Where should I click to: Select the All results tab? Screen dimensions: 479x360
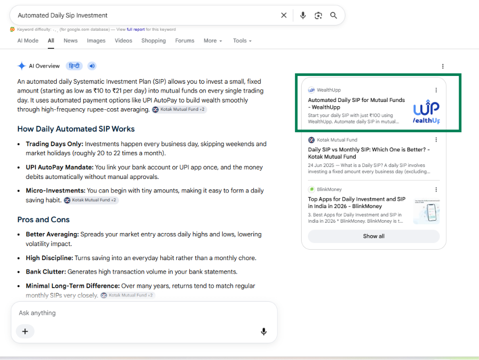51,41
